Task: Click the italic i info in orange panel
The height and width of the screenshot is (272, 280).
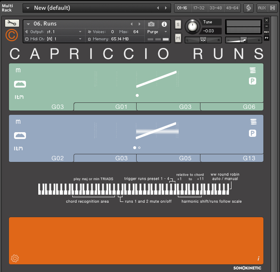Action: coord(258,258)
